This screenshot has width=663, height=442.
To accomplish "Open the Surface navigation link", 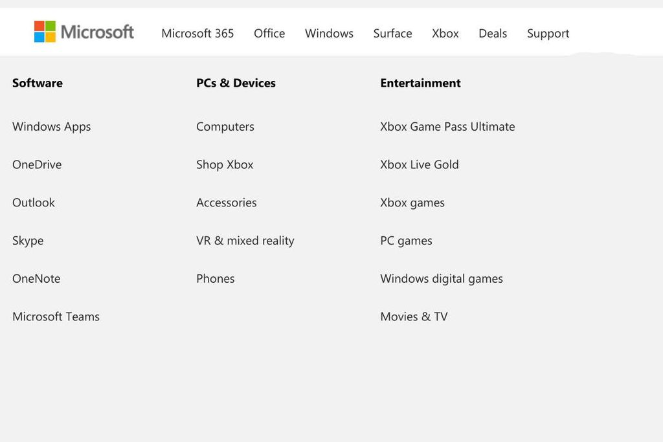I will click(392, 34).
